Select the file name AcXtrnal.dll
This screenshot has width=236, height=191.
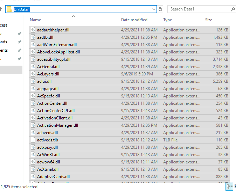(x=48, y=169)
